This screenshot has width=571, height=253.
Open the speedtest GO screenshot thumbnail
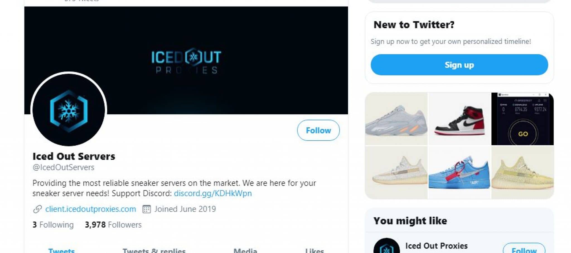click(522, 119)
